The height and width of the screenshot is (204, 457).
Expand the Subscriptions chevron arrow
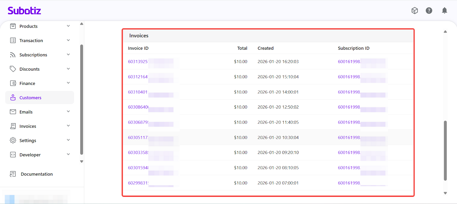(x=68, y=55)
